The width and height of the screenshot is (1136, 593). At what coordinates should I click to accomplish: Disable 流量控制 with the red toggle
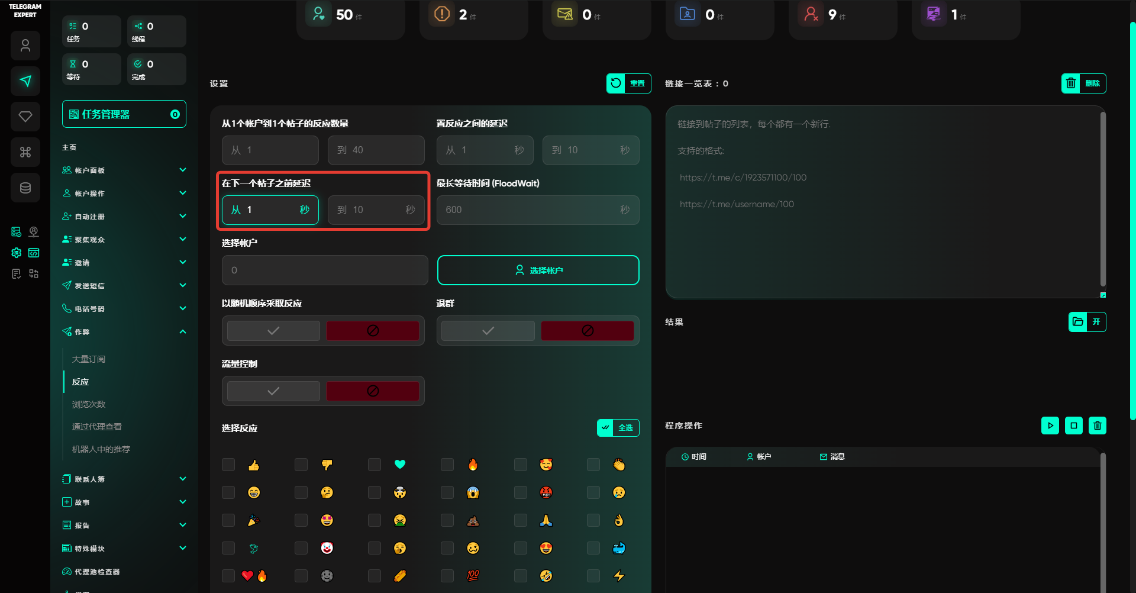click(373, 391)
